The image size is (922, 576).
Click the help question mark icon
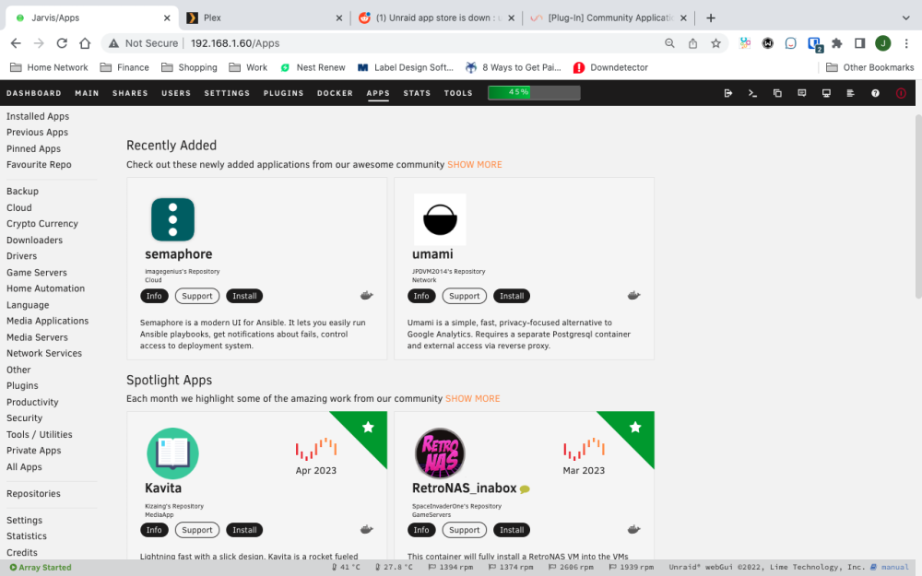[876, 93]
